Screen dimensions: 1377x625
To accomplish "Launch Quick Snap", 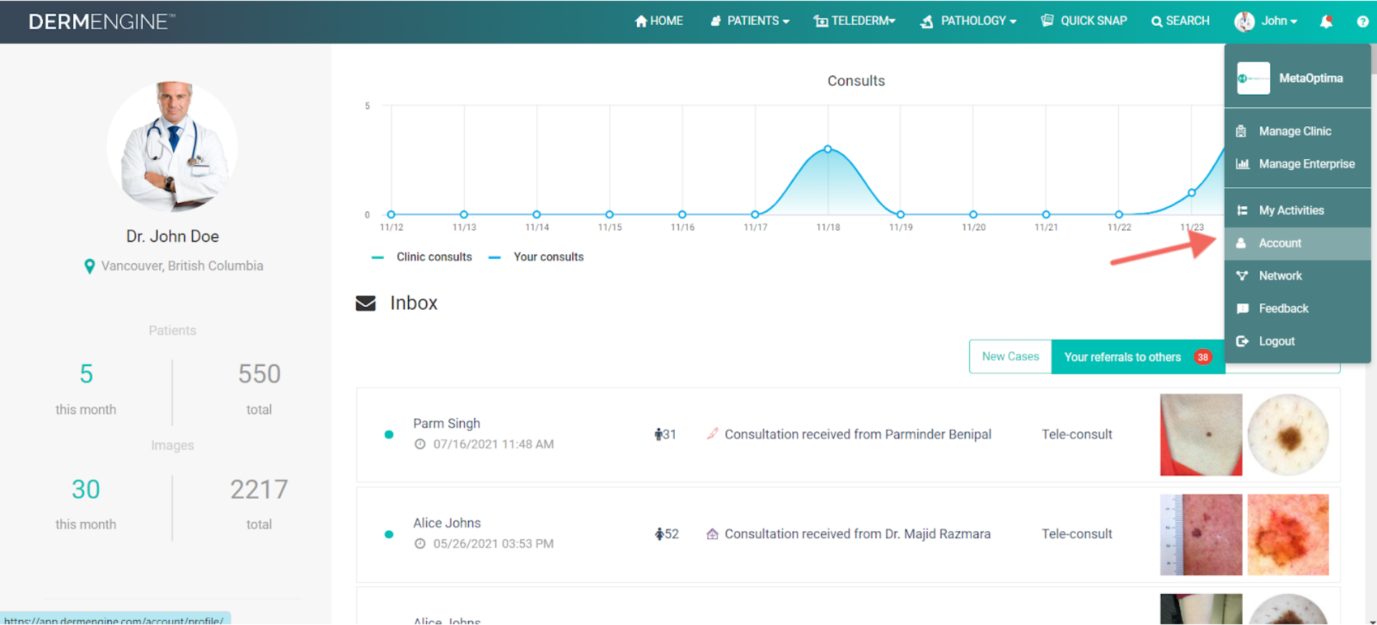I will click(x=1084, y=21).
